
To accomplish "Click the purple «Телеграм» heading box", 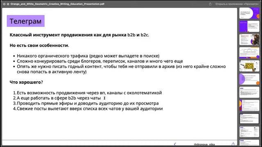I will click(25, 21).
